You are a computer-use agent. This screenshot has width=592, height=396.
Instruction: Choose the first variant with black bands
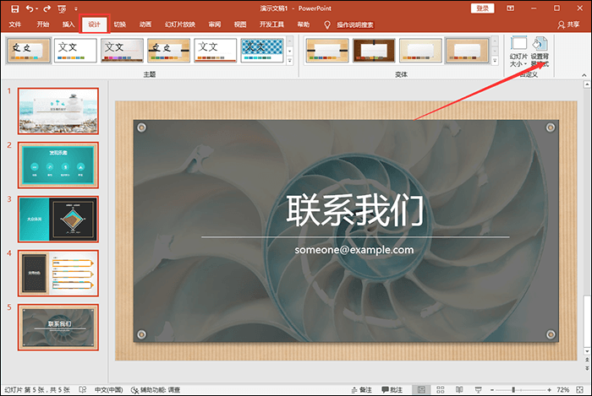tap(327, 50)
